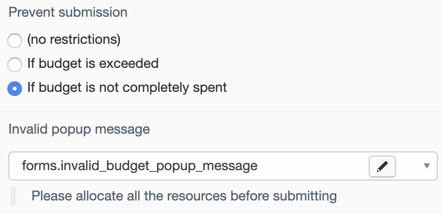Screen dimensions: 442x214
Task: Expand the popup message key selector
Action: [426, 166]
